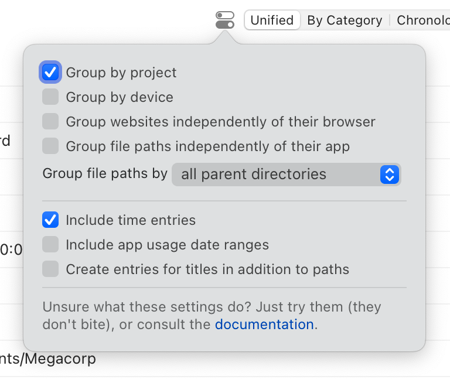450x383 pixels.
Task: Tick Group file paths independently of their app
Action: [50, 146]
